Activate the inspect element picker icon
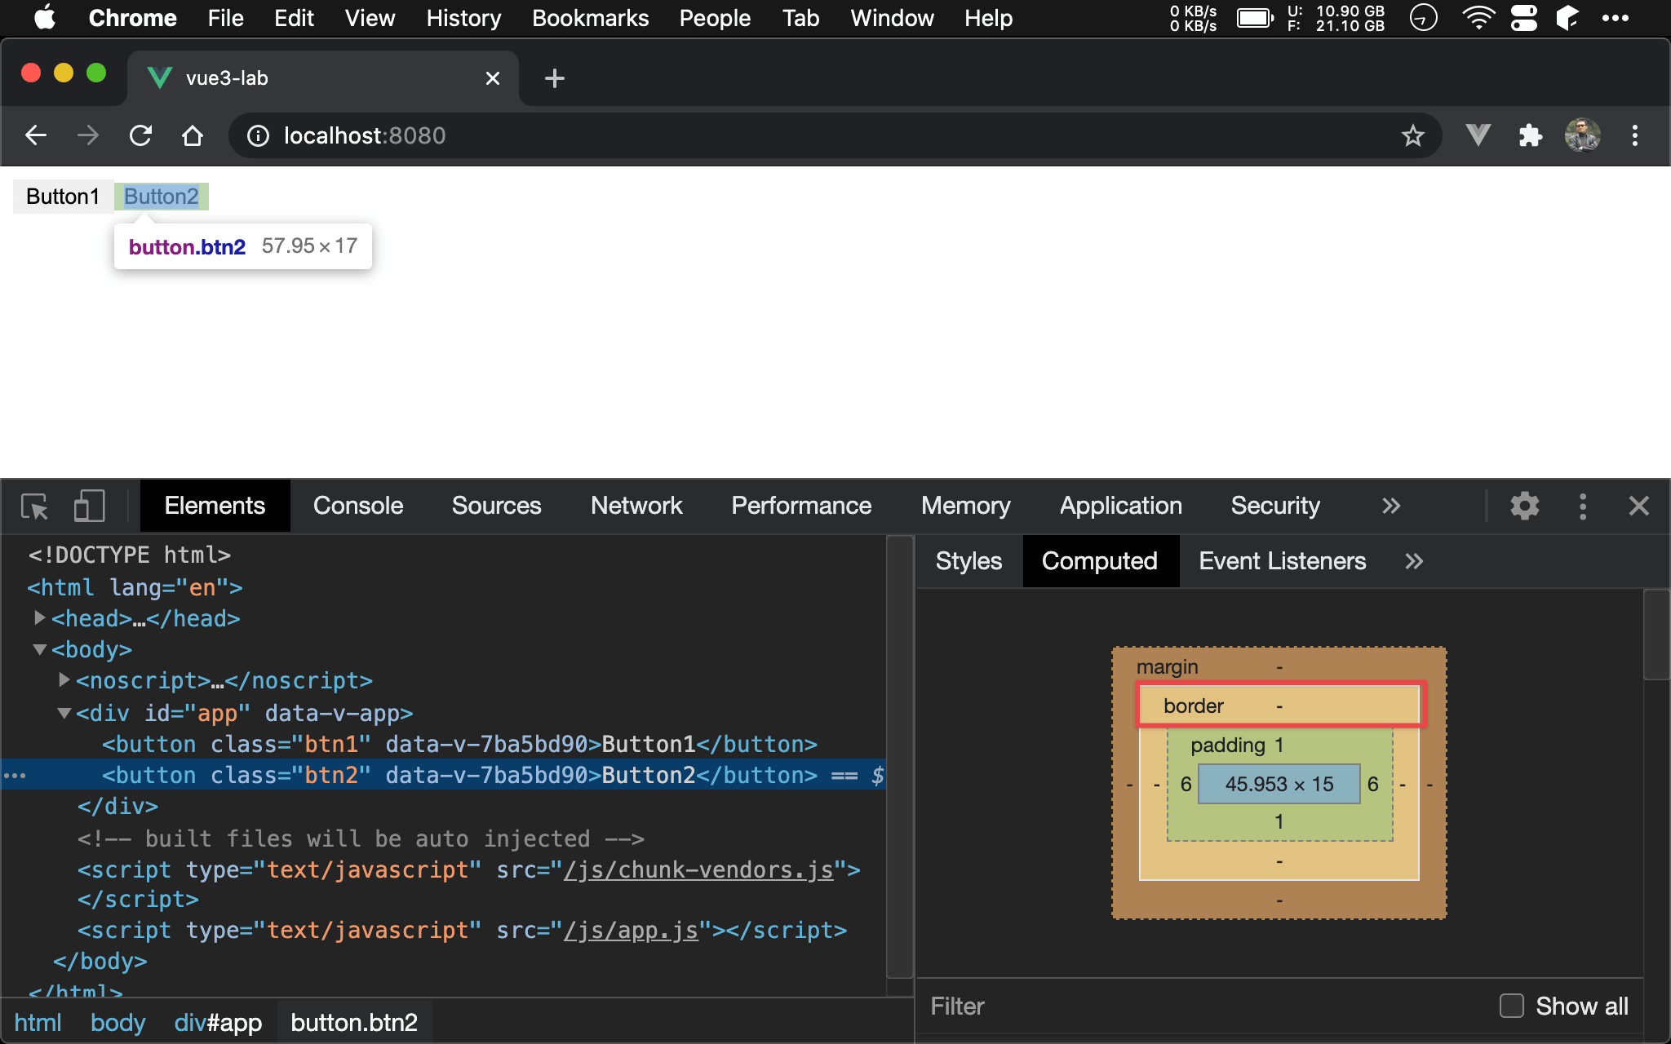 (x=35, y=507)
